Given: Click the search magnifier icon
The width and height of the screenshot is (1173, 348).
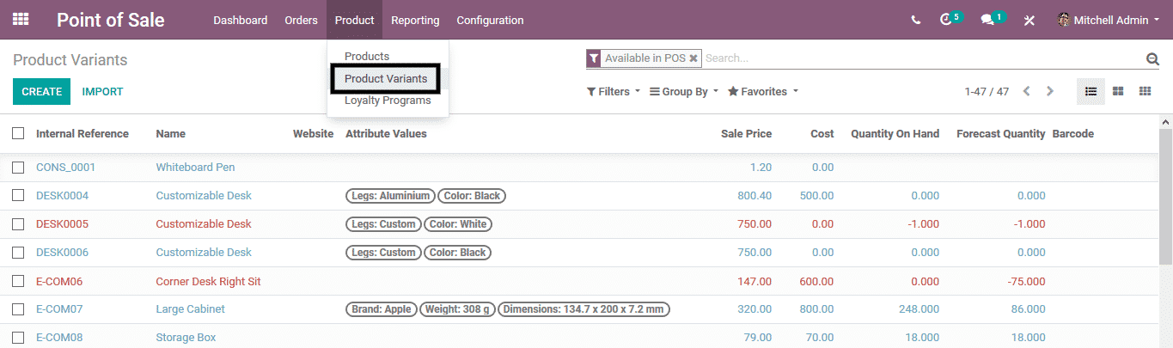Looking at the screenshot, I should 1152,58.
